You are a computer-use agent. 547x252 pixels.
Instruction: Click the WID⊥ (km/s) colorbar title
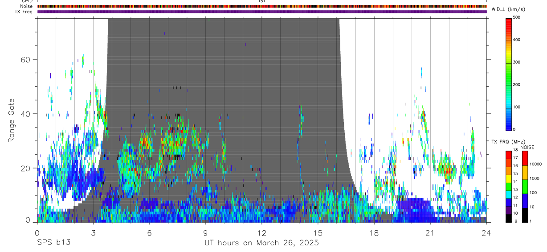pos(510,9)
